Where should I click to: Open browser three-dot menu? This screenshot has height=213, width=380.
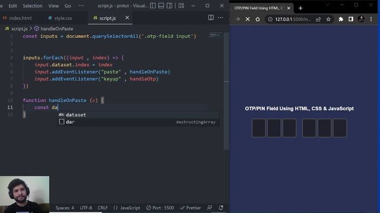point(371,19)
